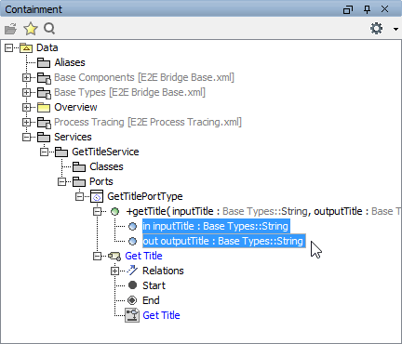
Task: Toggle the pin auto-hide icon
Action: point(367,9)
